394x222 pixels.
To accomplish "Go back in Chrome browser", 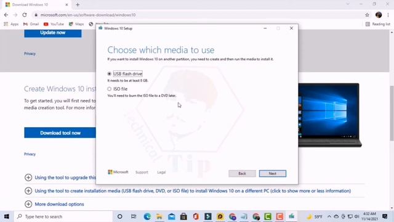I will [x=6, y=15].
